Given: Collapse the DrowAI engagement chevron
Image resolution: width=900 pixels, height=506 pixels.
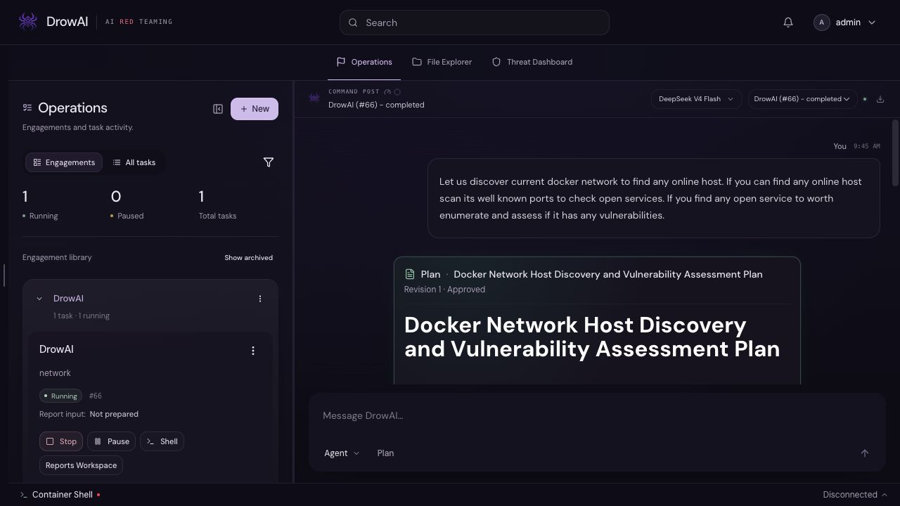Looking at the screenshot, I should coord(39,299).
